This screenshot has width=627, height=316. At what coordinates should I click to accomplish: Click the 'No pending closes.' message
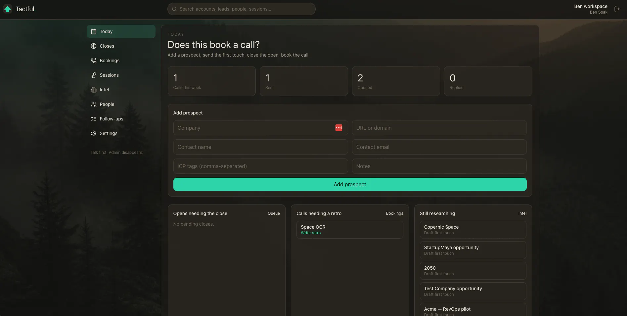[x=194, y=224]
